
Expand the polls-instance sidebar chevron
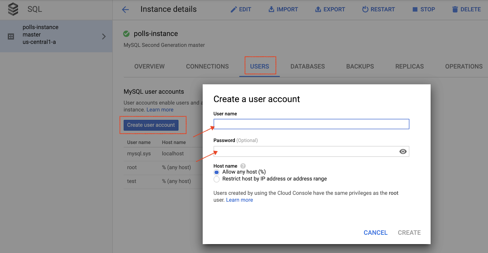[104, 36]
